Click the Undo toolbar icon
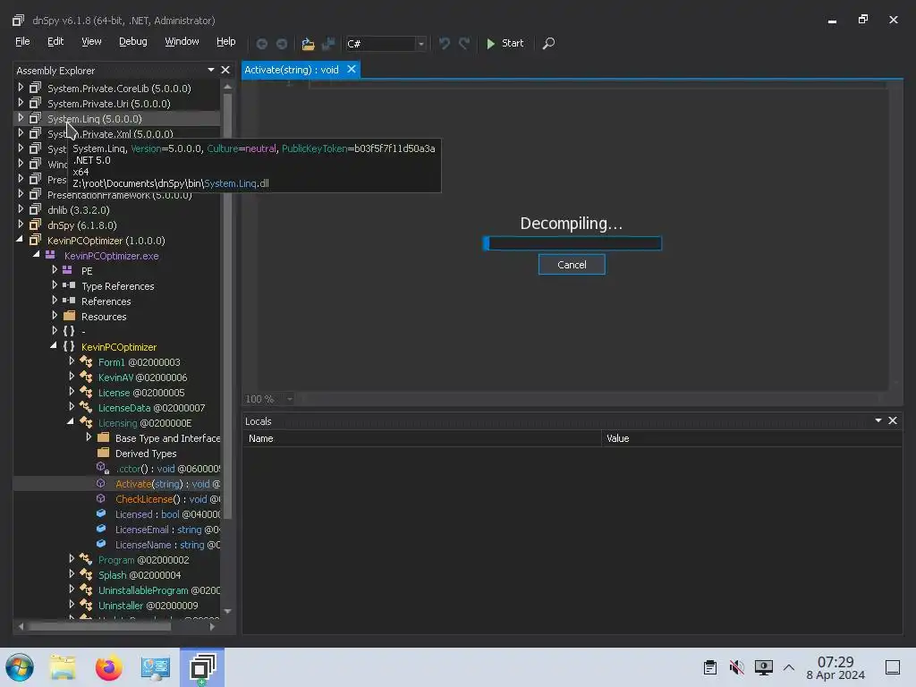The width and height of the screenshot is (916, 687). [x=444, y=44]
